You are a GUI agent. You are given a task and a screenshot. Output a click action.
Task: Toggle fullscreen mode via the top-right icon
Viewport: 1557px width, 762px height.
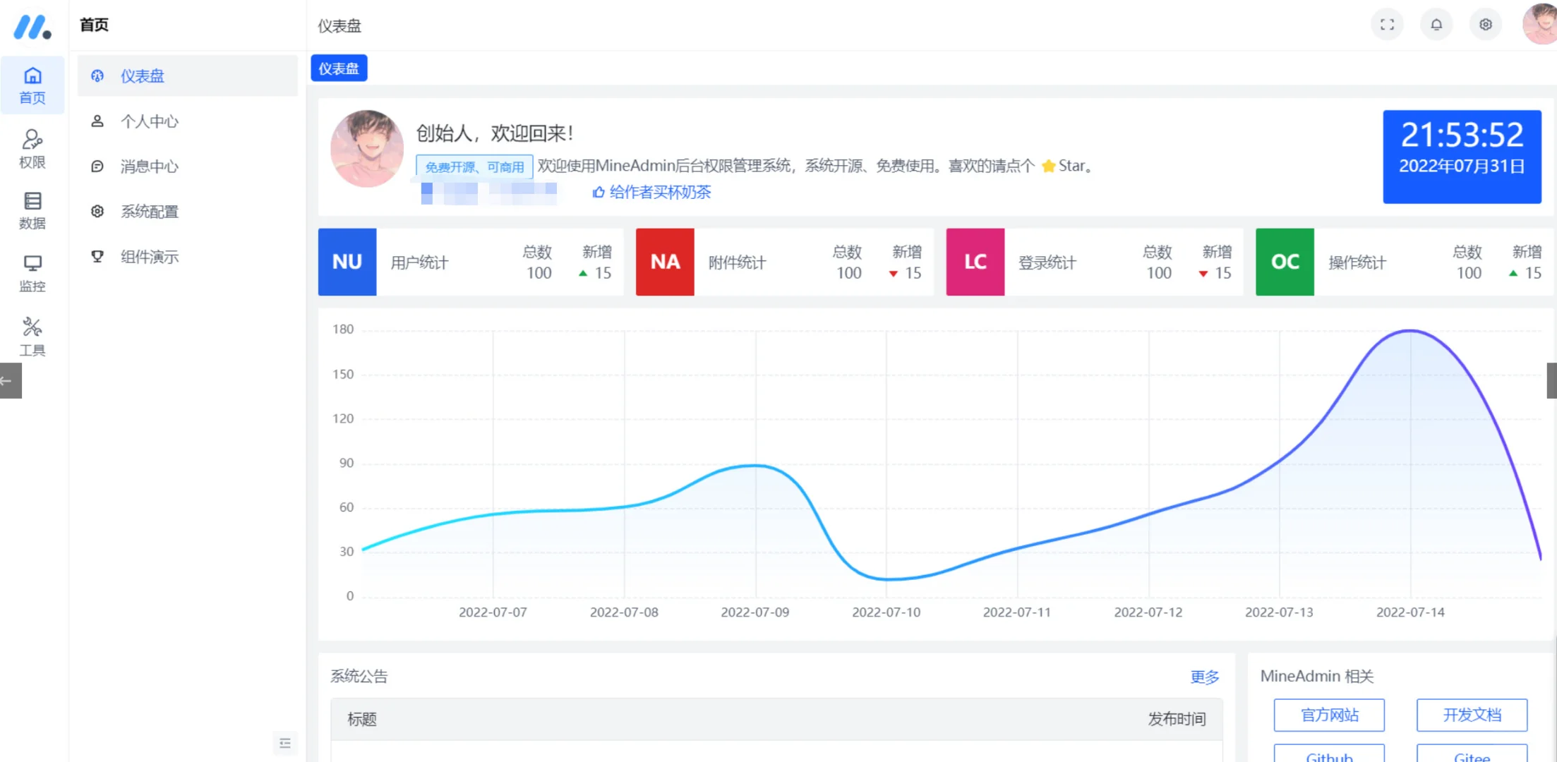coord(1387,24)
